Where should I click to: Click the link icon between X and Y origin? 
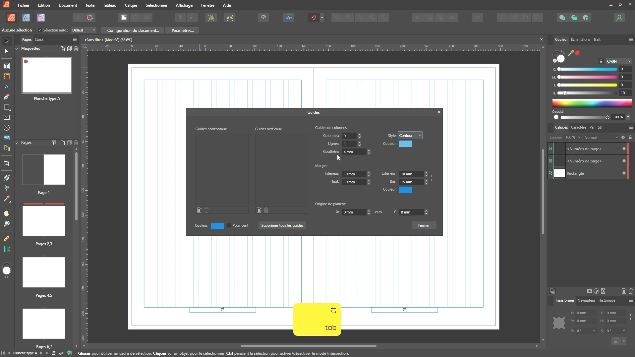click(378, 212)
